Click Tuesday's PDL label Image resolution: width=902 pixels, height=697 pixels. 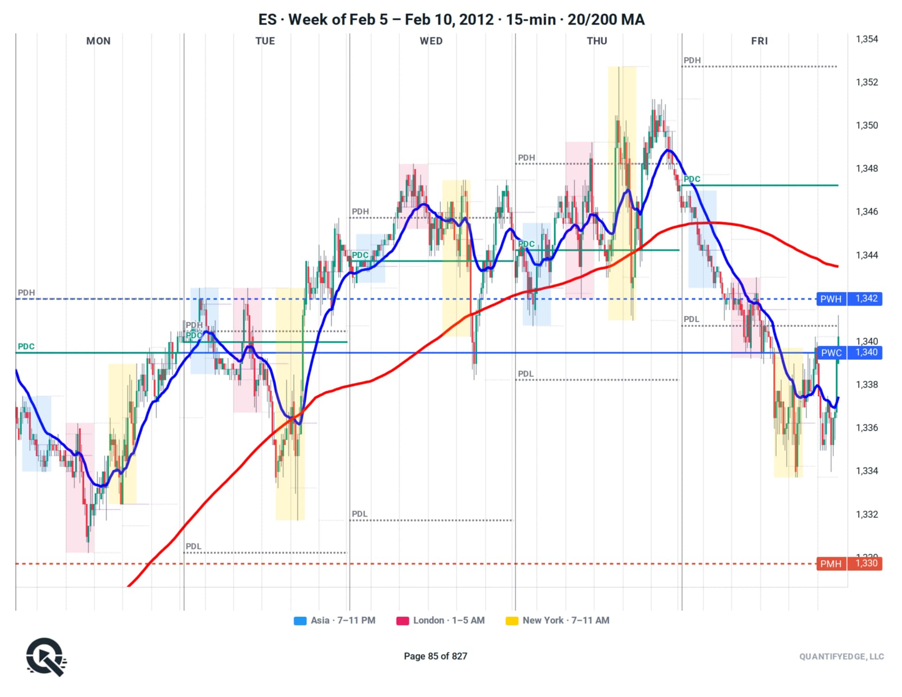194,547
